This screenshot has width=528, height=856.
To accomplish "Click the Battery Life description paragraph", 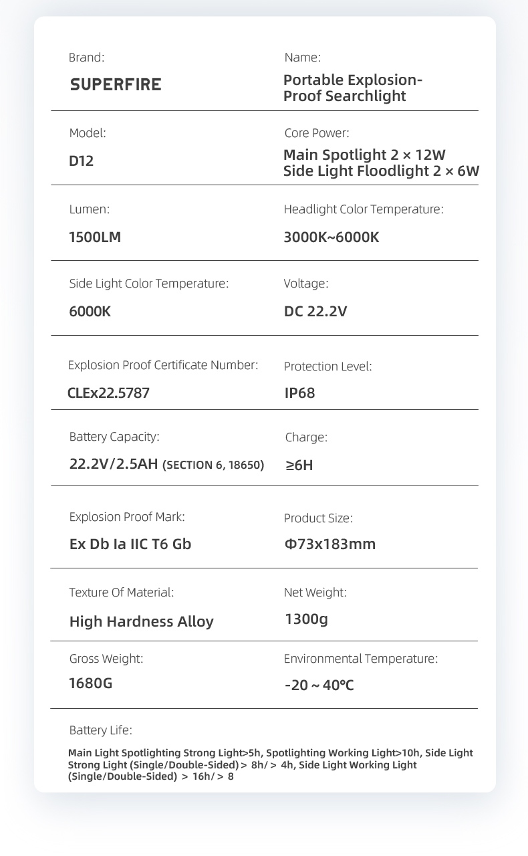I will (x=270, y=765).
